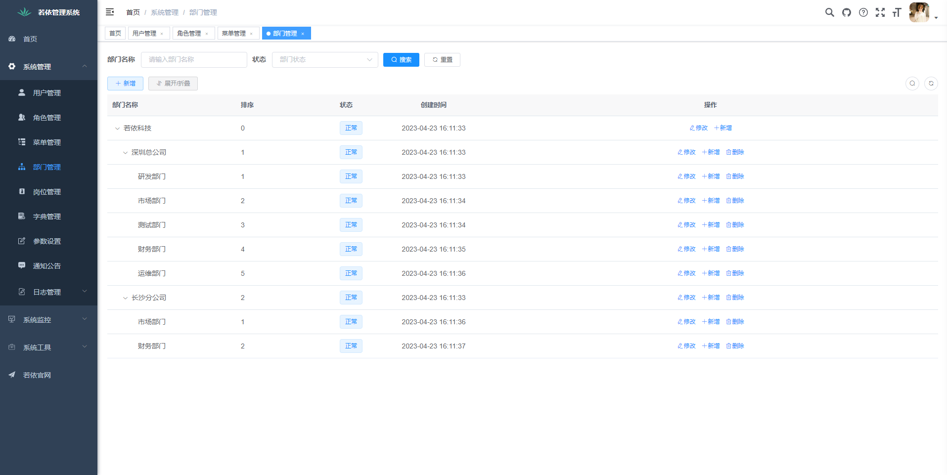This screenshot has width=947, height=475.
Task: Click the 运维部门 department name
Action: (x=152, y=273)
